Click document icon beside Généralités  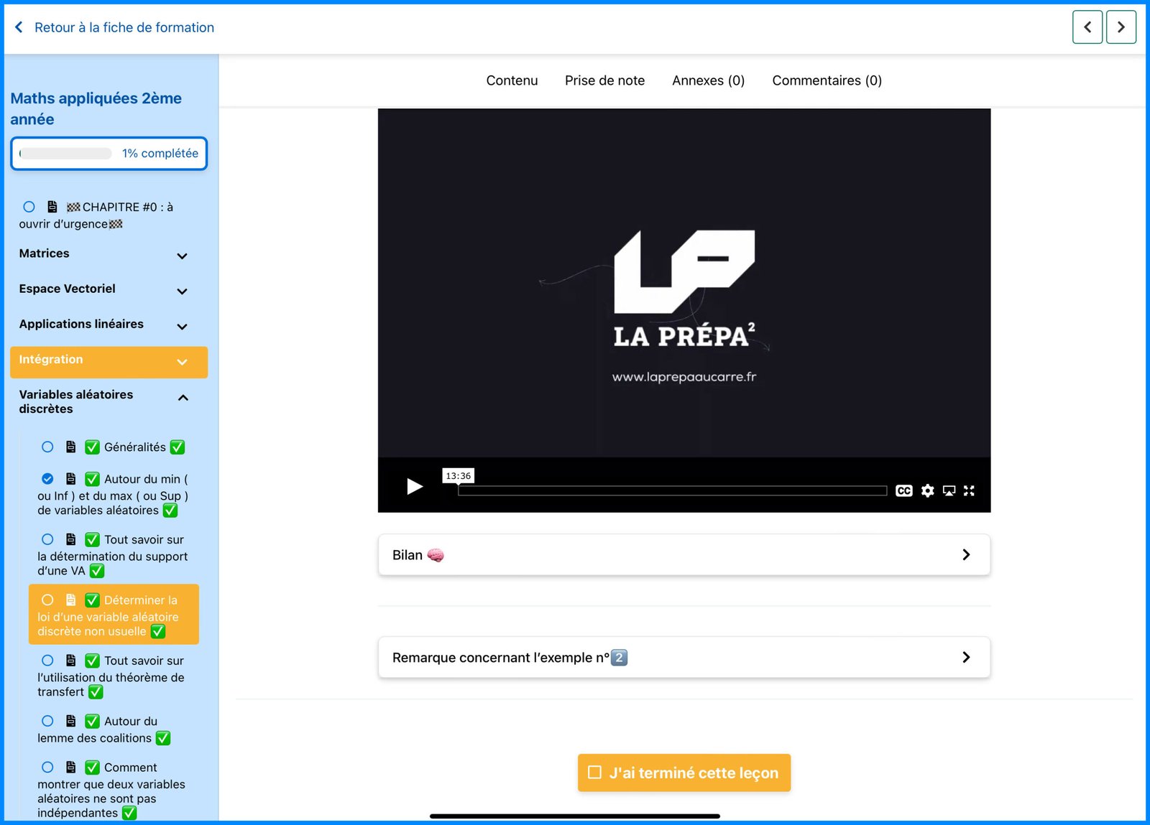(71, 447)
